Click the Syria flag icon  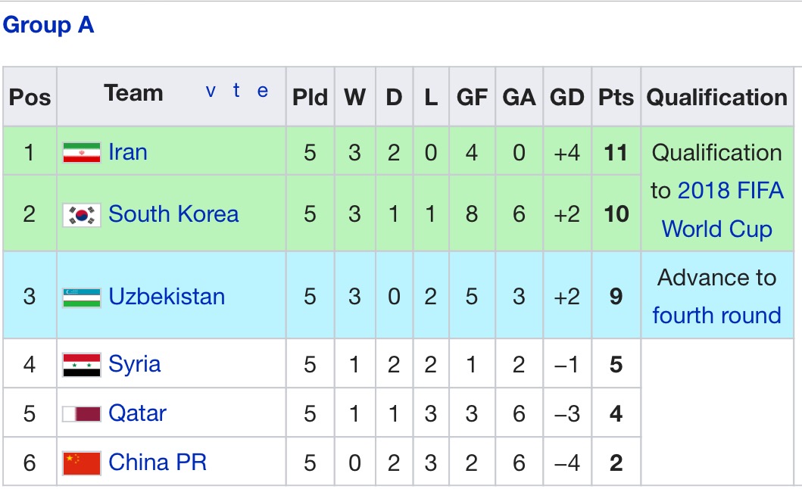tap(82, 364)
